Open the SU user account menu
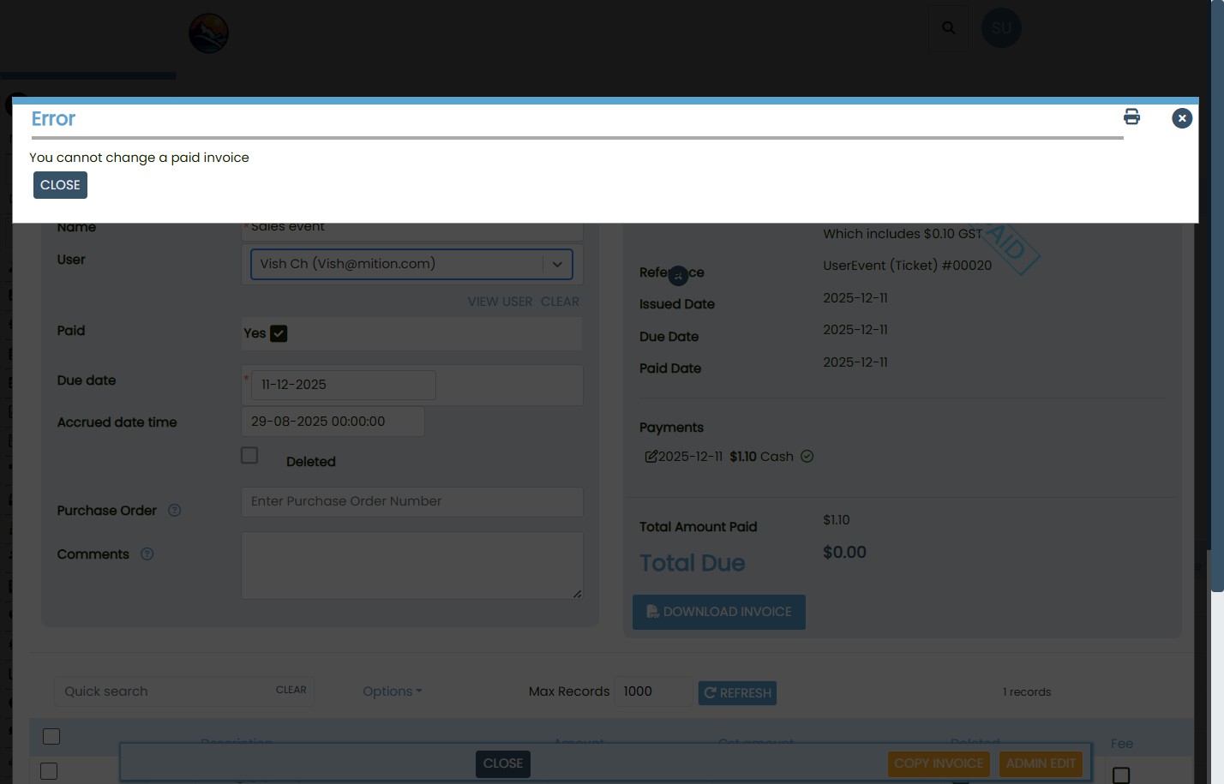This screenshot has height=784, width=1224. [1001, 27]
